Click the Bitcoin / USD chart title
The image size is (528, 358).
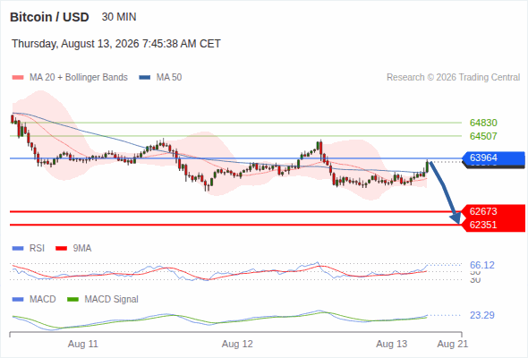pos(49,17)
